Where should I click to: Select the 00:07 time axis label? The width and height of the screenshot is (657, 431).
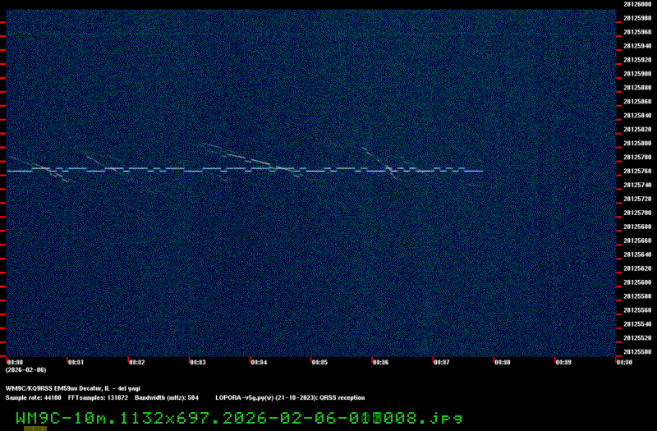442,362
